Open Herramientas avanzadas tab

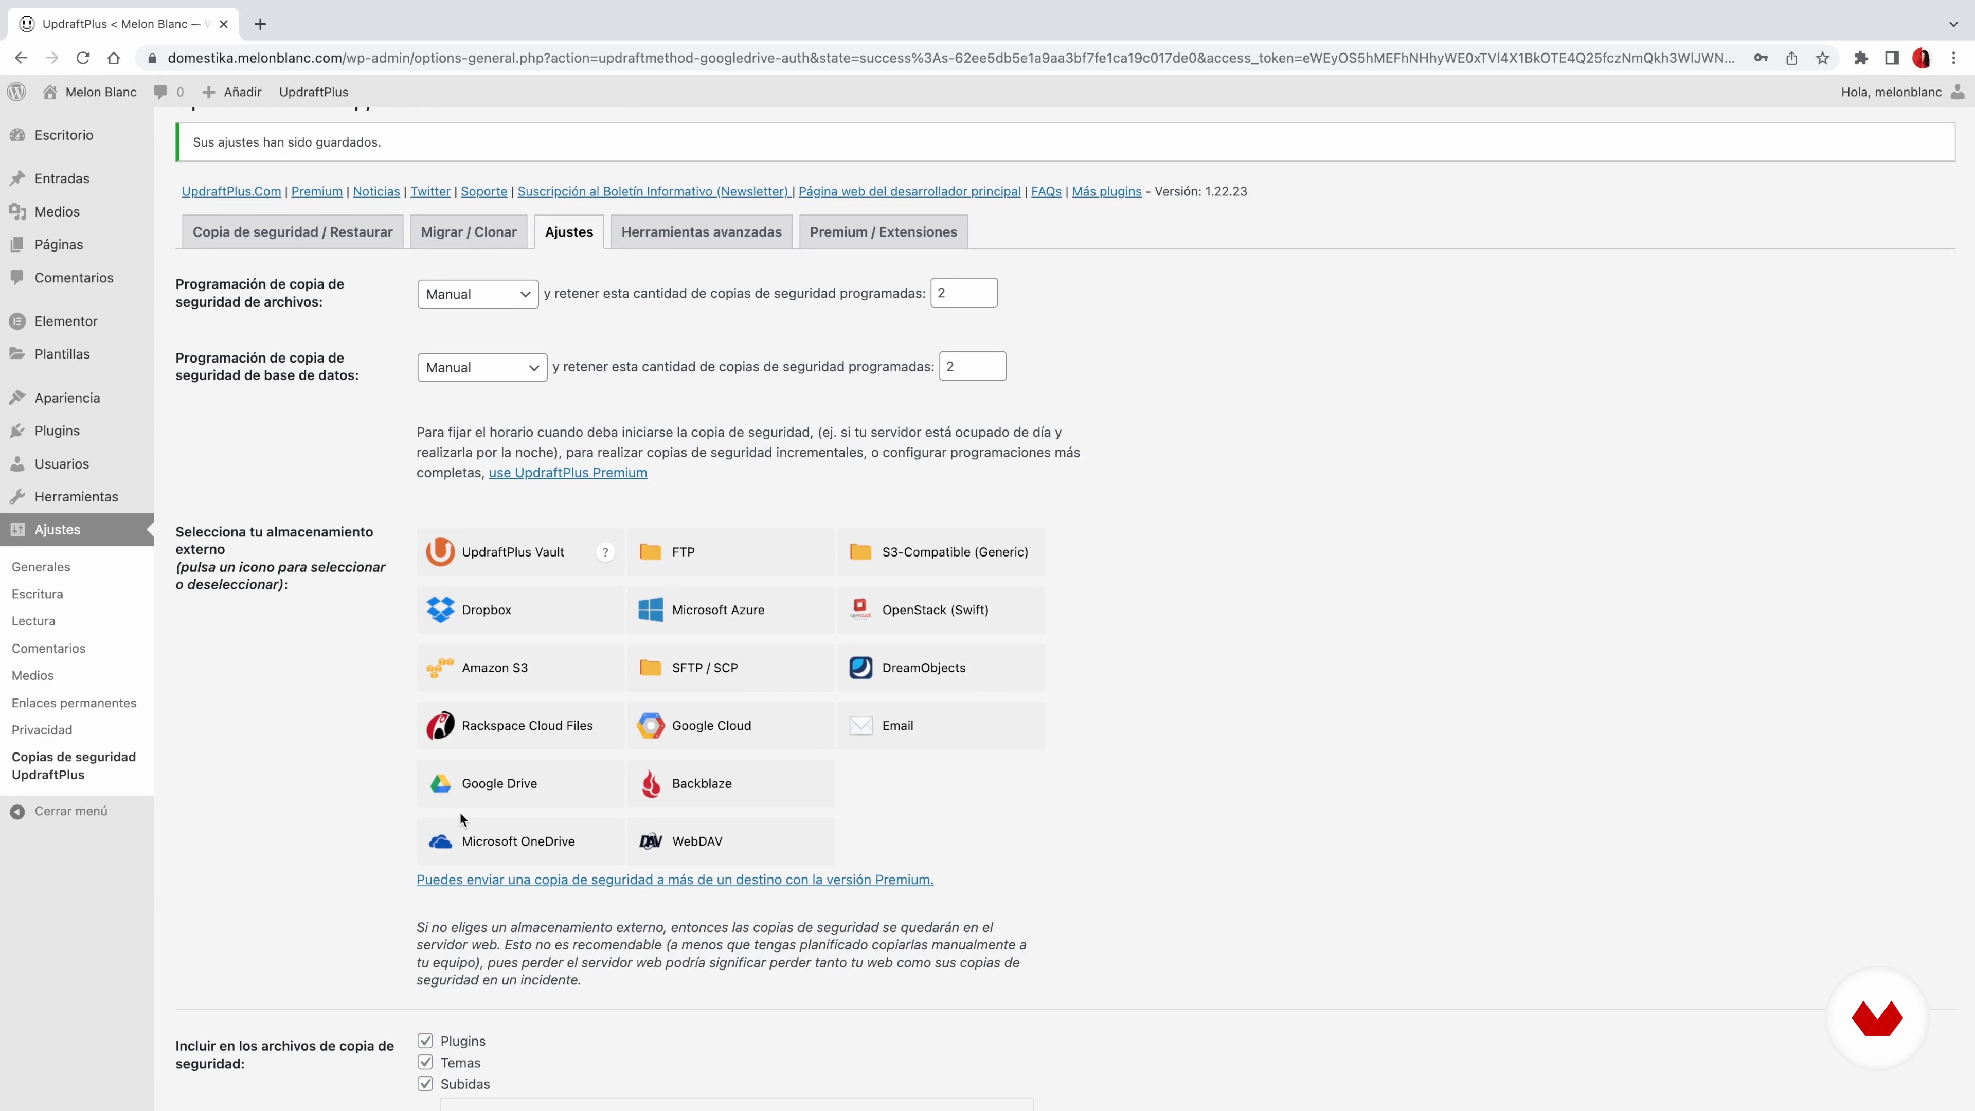point(702,231)
